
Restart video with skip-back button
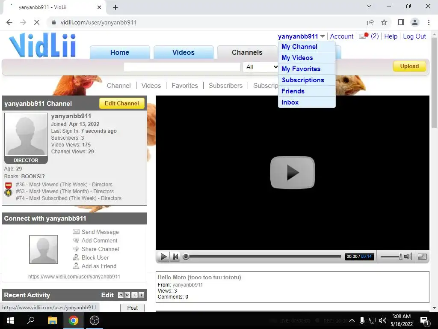[175, 256]
